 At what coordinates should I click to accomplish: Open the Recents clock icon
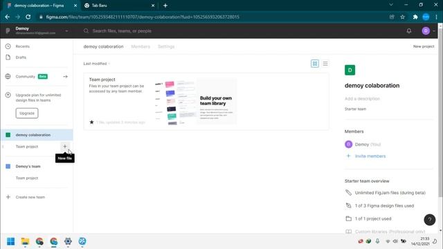point(8,46)
